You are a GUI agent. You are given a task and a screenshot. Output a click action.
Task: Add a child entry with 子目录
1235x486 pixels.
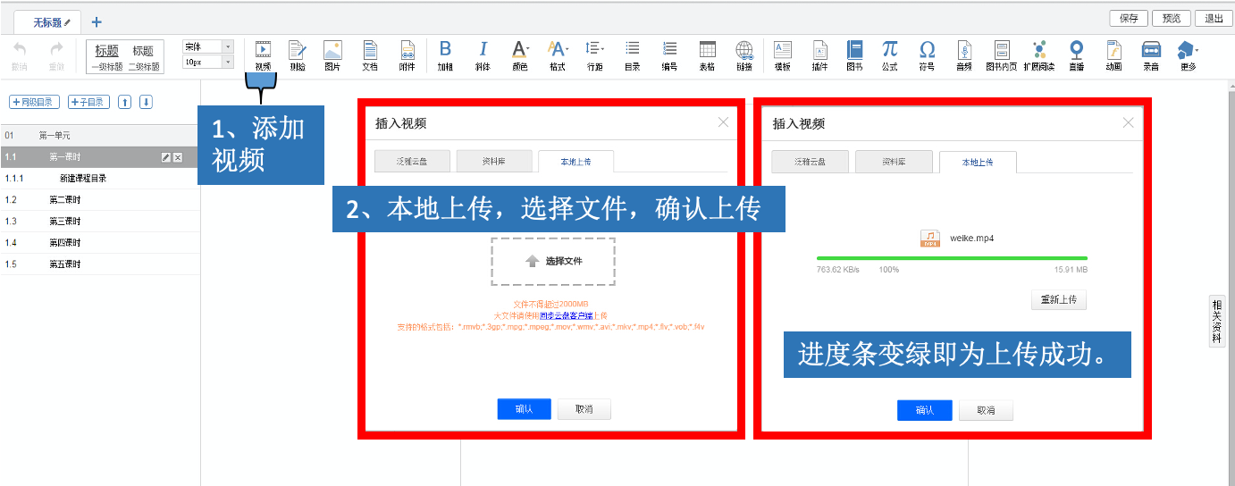coord(88,102)
